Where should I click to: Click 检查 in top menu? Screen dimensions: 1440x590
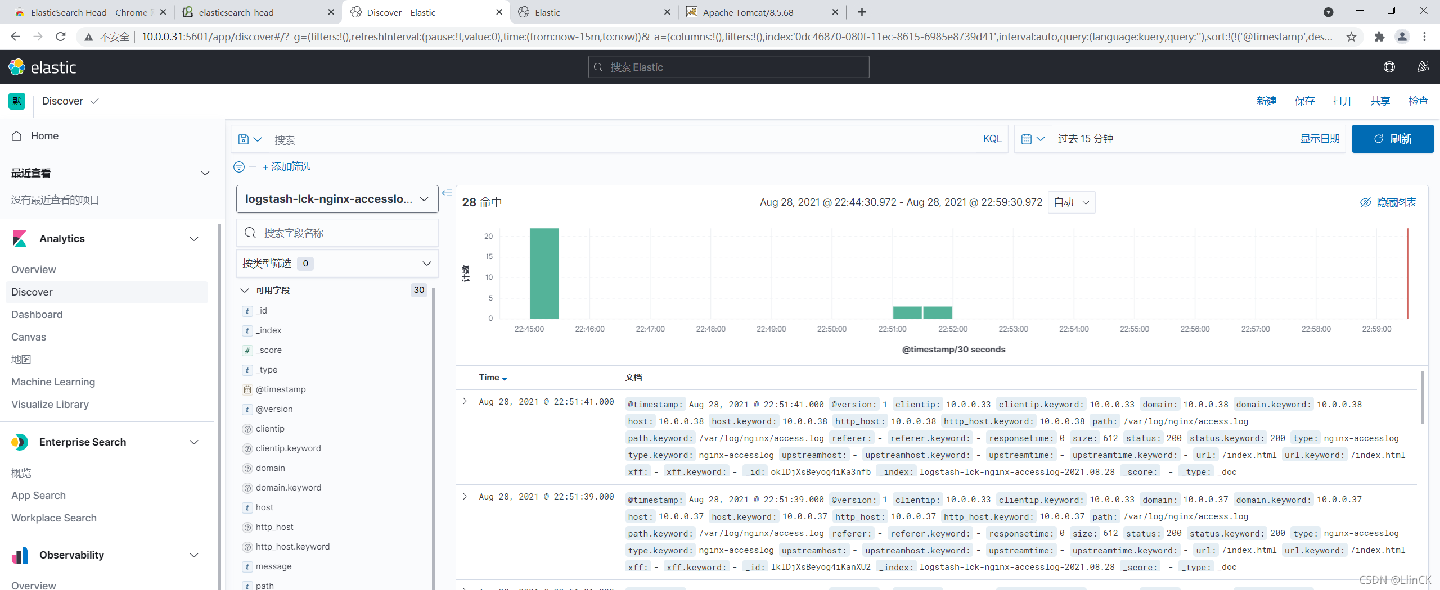[1418, 101]
